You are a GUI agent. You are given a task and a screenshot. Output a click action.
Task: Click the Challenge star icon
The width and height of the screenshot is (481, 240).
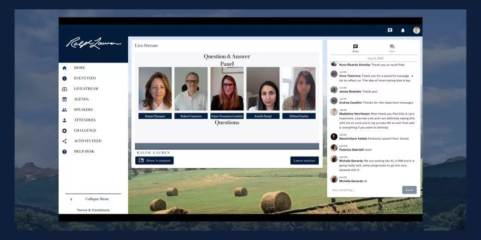65,130
